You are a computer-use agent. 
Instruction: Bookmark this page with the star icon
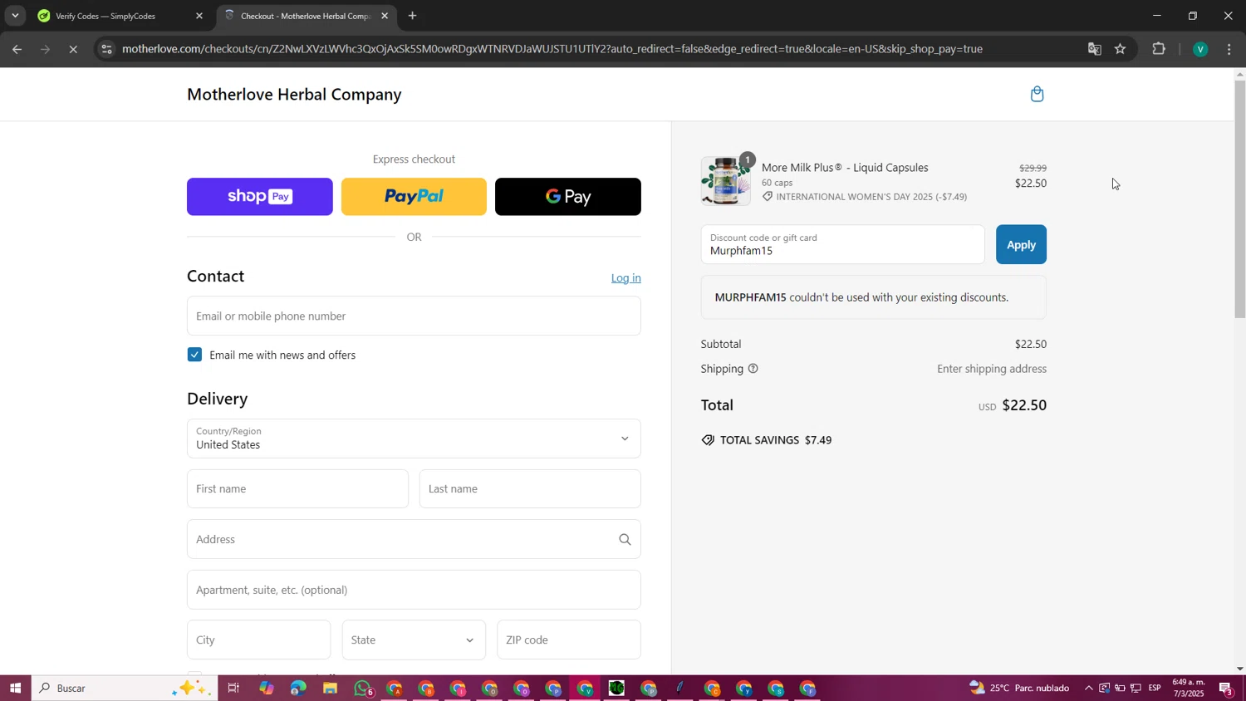click(x=1120, y=49)
